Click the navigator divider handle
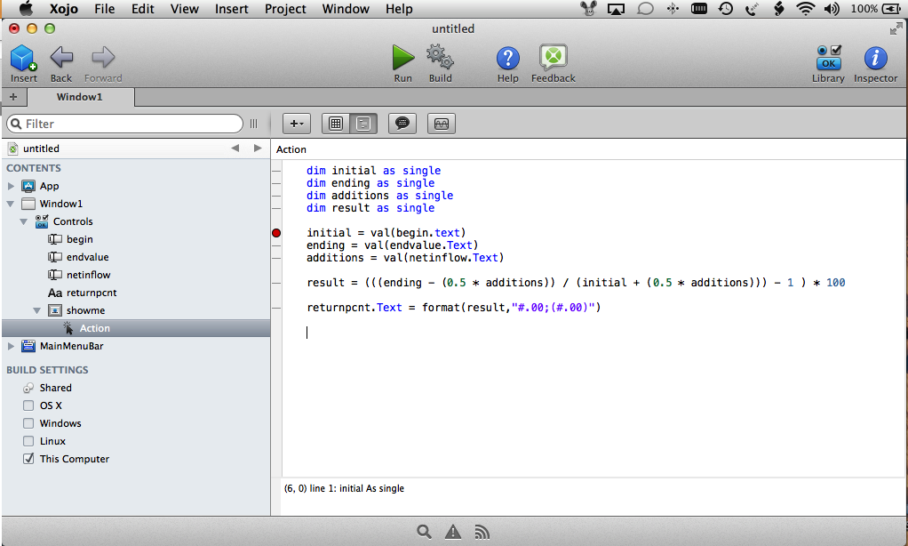 pyautogui.click(x=253, y=124)
